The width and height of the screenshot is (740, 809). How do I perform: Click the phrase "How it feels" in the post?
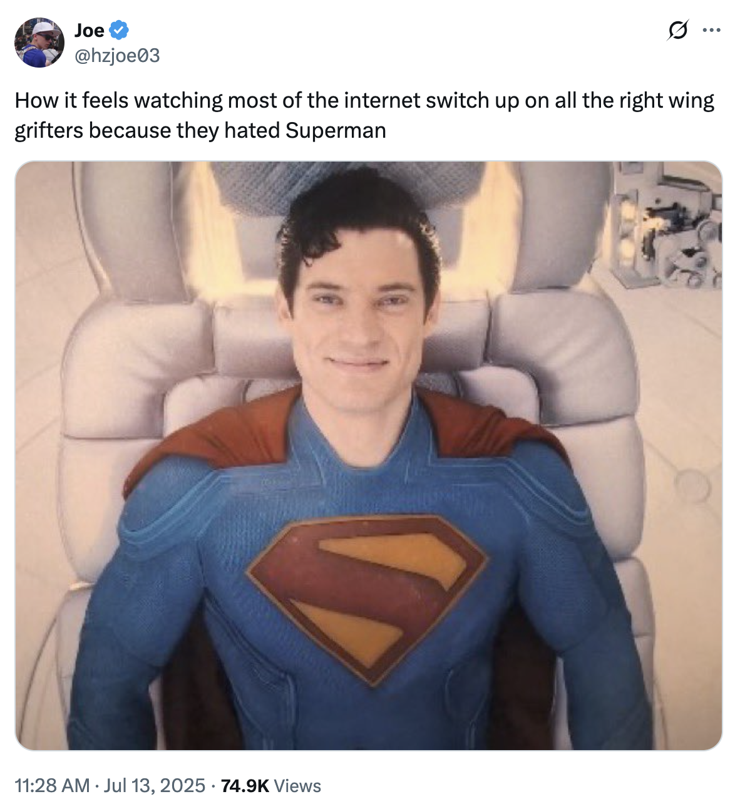71,100
